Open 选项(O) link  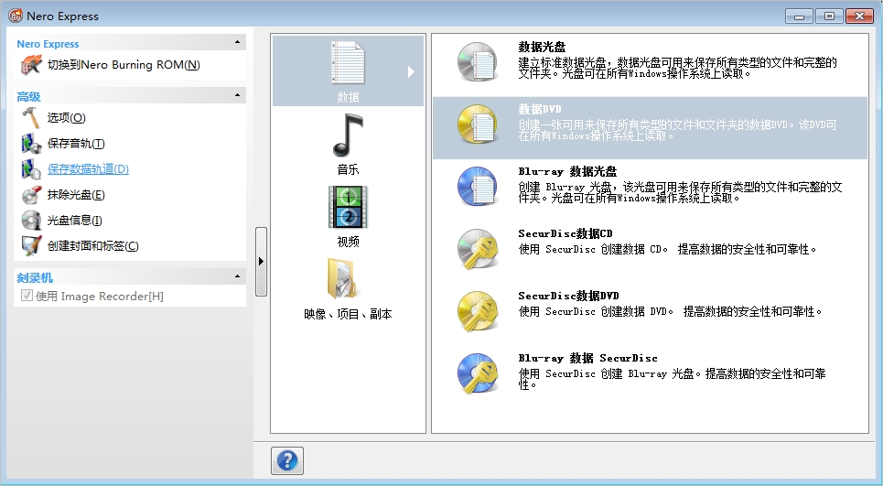(67, 118)
